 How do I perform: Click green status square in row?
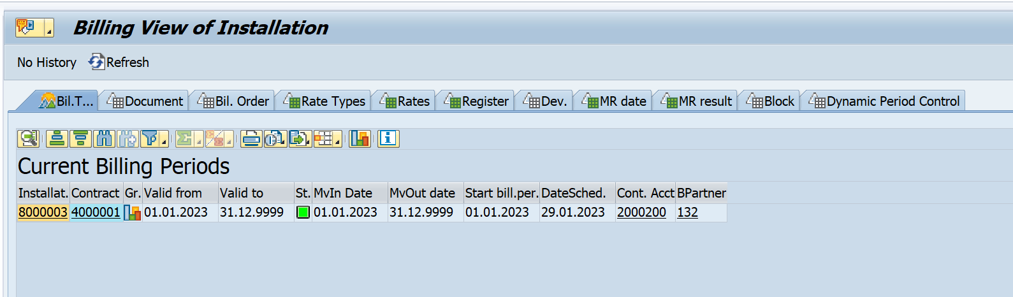coord(303,212)
